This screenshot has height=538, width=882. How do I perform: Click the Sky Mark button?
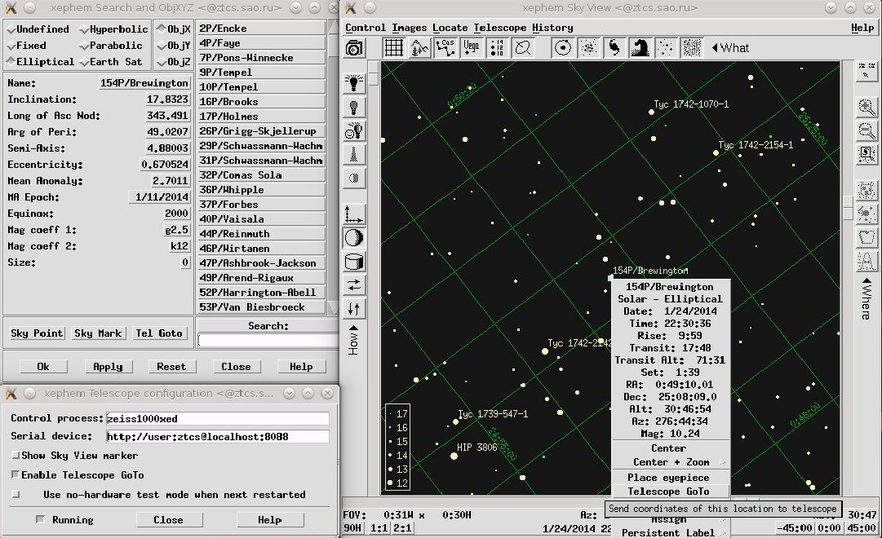(98, 333)
